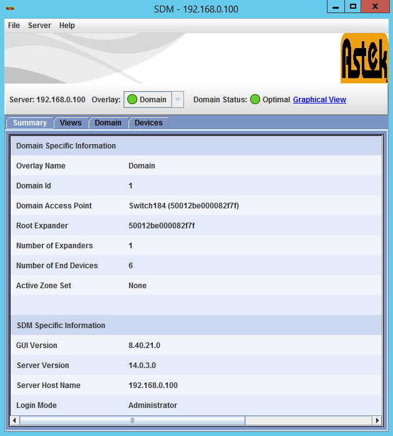Switch to the Devices tab
The image size is (393, 436).
148,123
